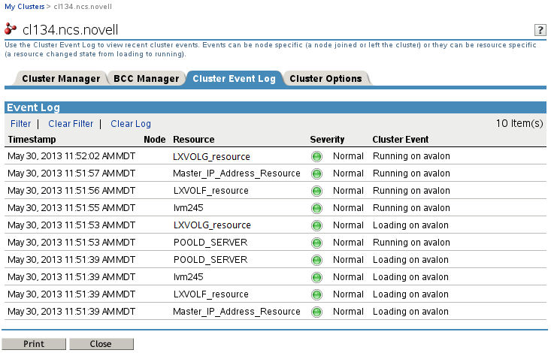Go to My Clusters breadcrumb link
The height and width of the screenshot is (353, 551).
click(x=24, y=6)
